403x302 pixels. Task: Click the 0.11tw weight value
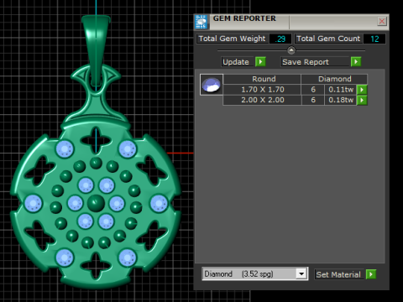(x=341, y=90)
